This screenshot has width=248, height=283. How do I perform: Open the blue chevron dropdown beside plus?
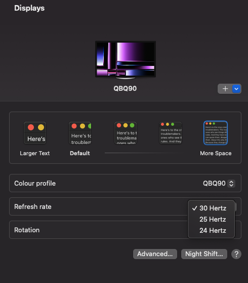(236, 89)
